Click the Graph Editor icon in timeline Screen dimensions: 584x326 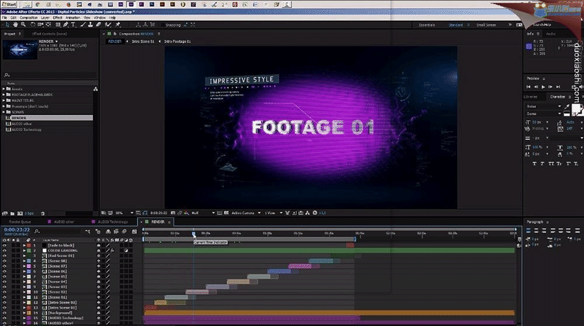point(134,232)
